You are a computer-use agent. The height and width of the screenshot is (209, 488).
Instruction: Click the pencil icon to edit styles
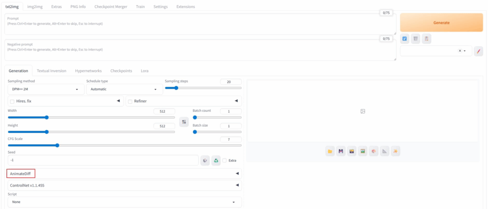click(x=478, y=51)
